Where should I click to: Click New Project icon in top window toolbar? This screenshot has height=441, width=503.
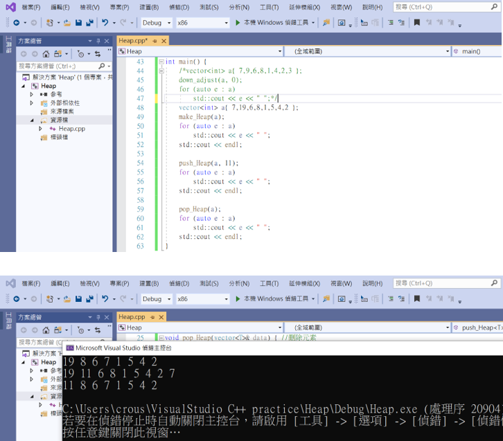[x=50, y=22]
